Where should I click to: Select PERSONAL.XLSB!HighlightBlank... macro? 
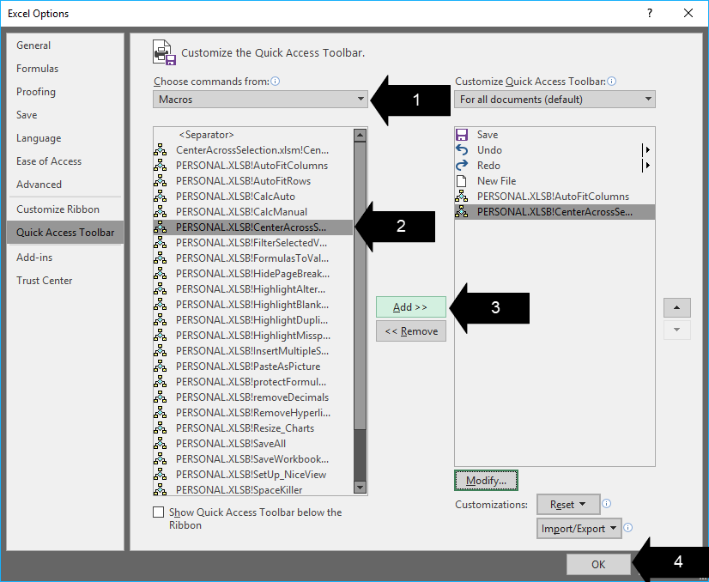pyautogui.click(x=252, y=305)
